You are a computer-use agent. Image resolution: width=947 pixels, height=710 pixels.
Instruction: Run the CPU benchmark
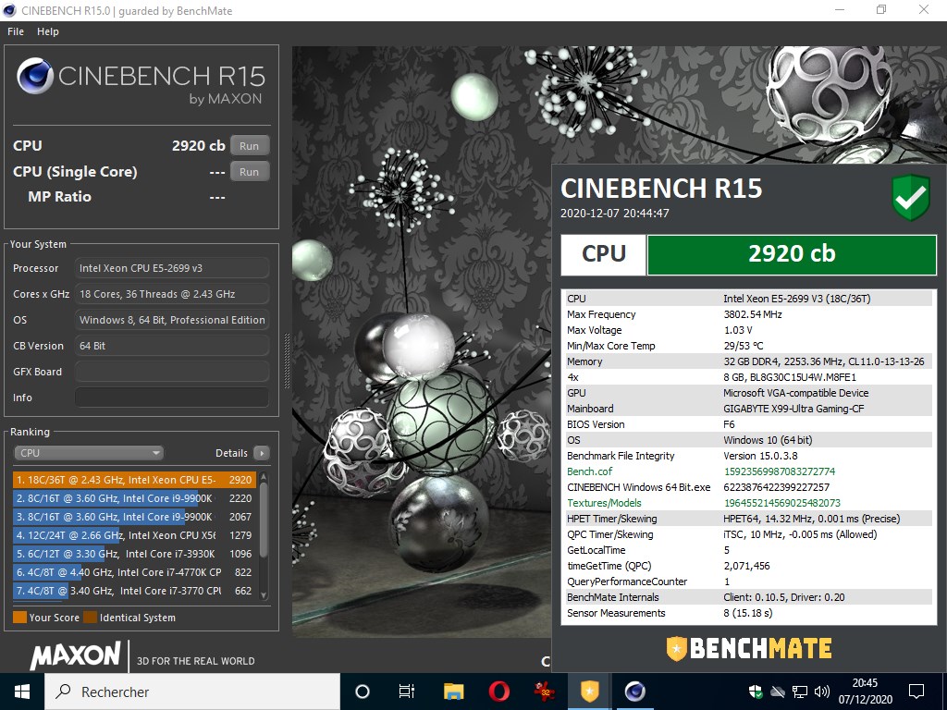(x=250, y=145)
